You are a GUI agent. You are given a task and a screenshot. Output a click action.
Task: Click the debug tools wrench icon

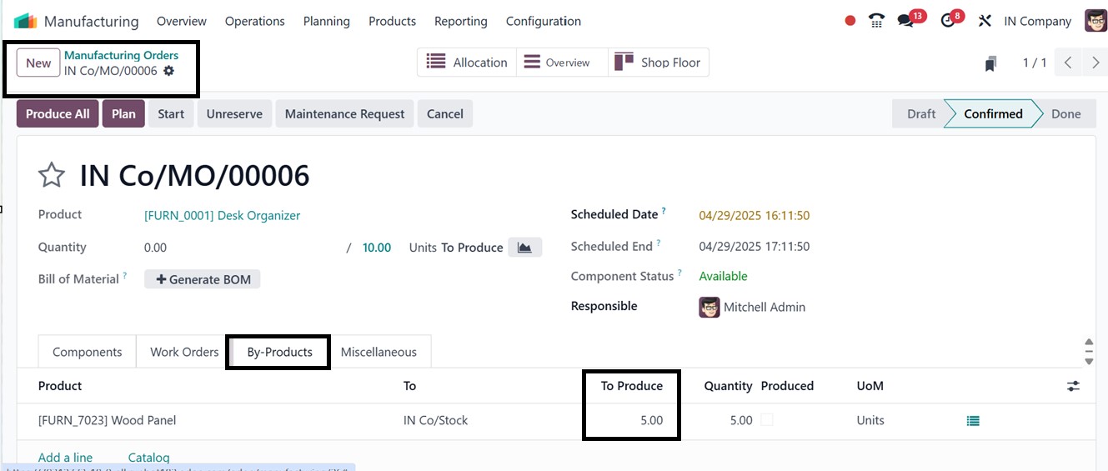pos(985,21)
